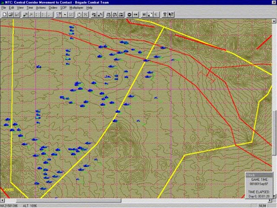Expand the Time menu

click(29, 8)
